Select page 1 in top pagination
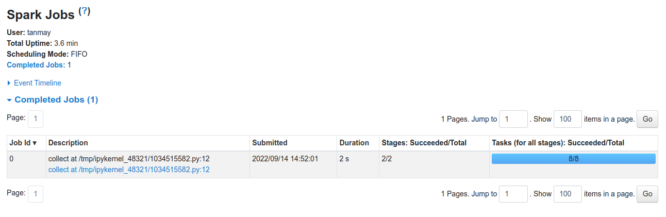 pyautogui.click(x=36, y=119)
